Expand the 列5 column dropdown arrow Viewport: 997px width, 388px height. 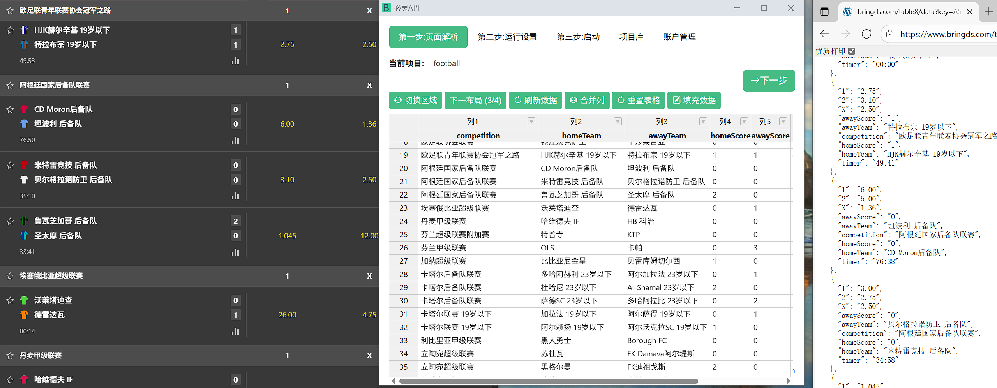[x=783, y=122]
